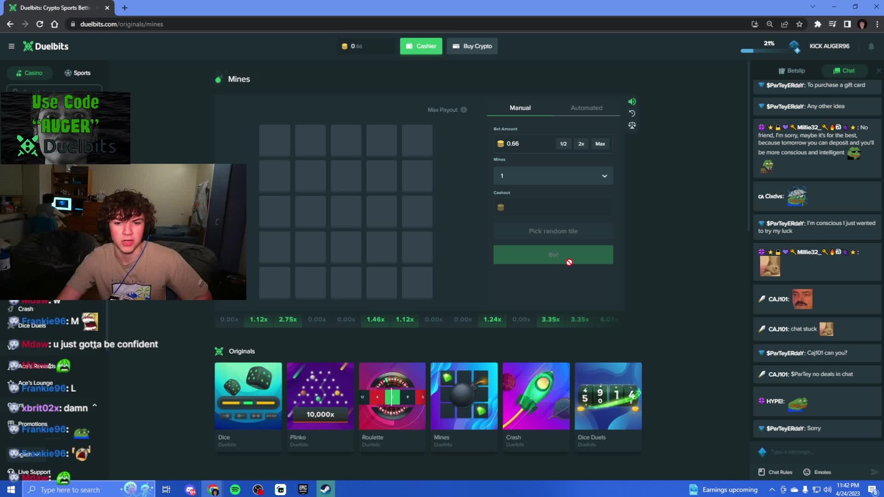Image resolution: width=884 pixels, height=497 pixels.
Task: Open the Cashier button
Action: coord(421,46)
